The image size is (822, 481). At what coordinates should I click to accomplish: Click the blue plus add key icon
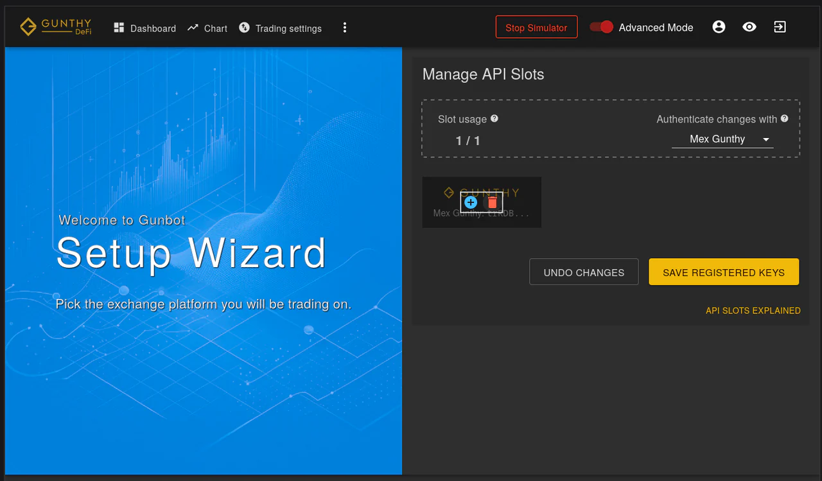(x=471, y=202)
